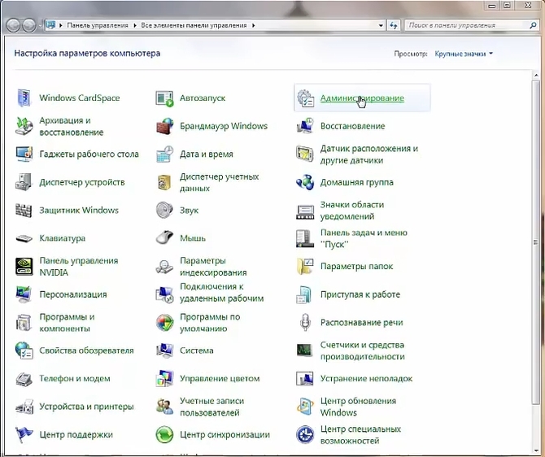This screenshot has height=457, width=545.
Task: Open the Диспетчер устройств icon
Action: 24,182
